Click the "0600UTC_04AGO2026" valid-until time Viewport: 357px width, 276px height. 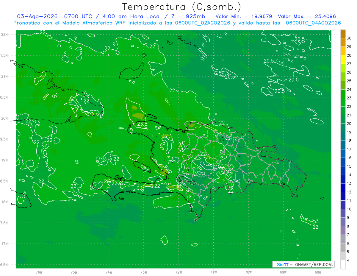point(313,23)
